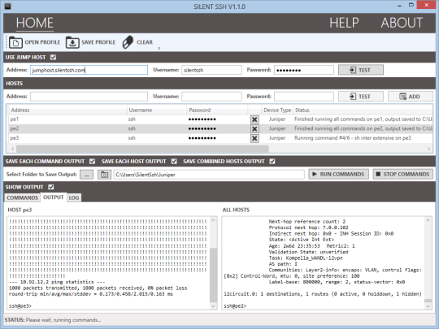Test the new host connection in Hosts
The width and height of the screenshot is (439, 329).
[361, 97]
